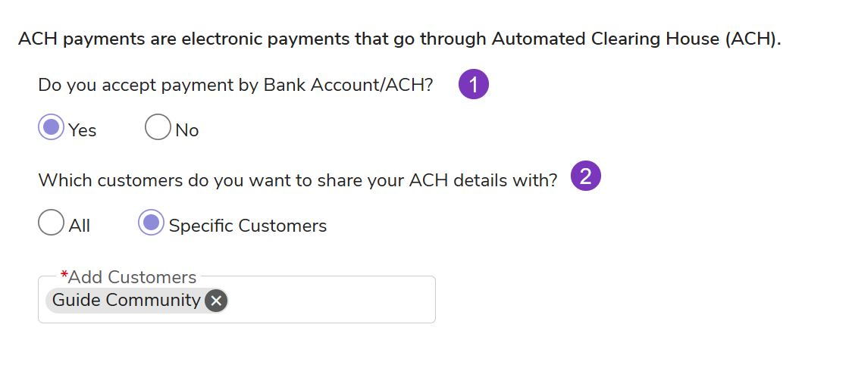Image resolution: width=852 pixels, height=365 pixels.
Task: Click the "Specific Customers" label text
Action: point(248,226)
